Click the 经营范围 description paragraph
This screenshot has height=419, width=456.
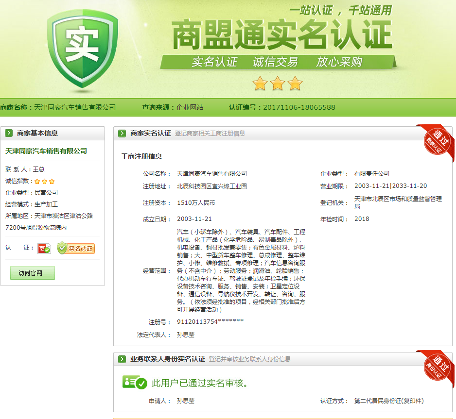241,270
